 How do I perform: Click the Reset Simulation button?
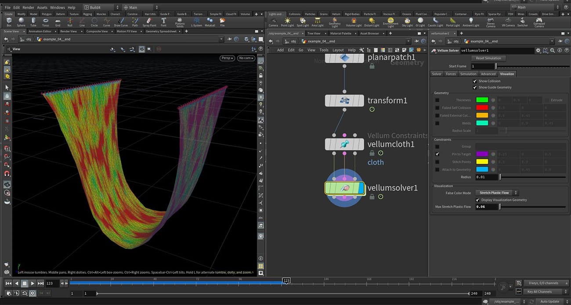pyautogui.click(x=488, y=58)
